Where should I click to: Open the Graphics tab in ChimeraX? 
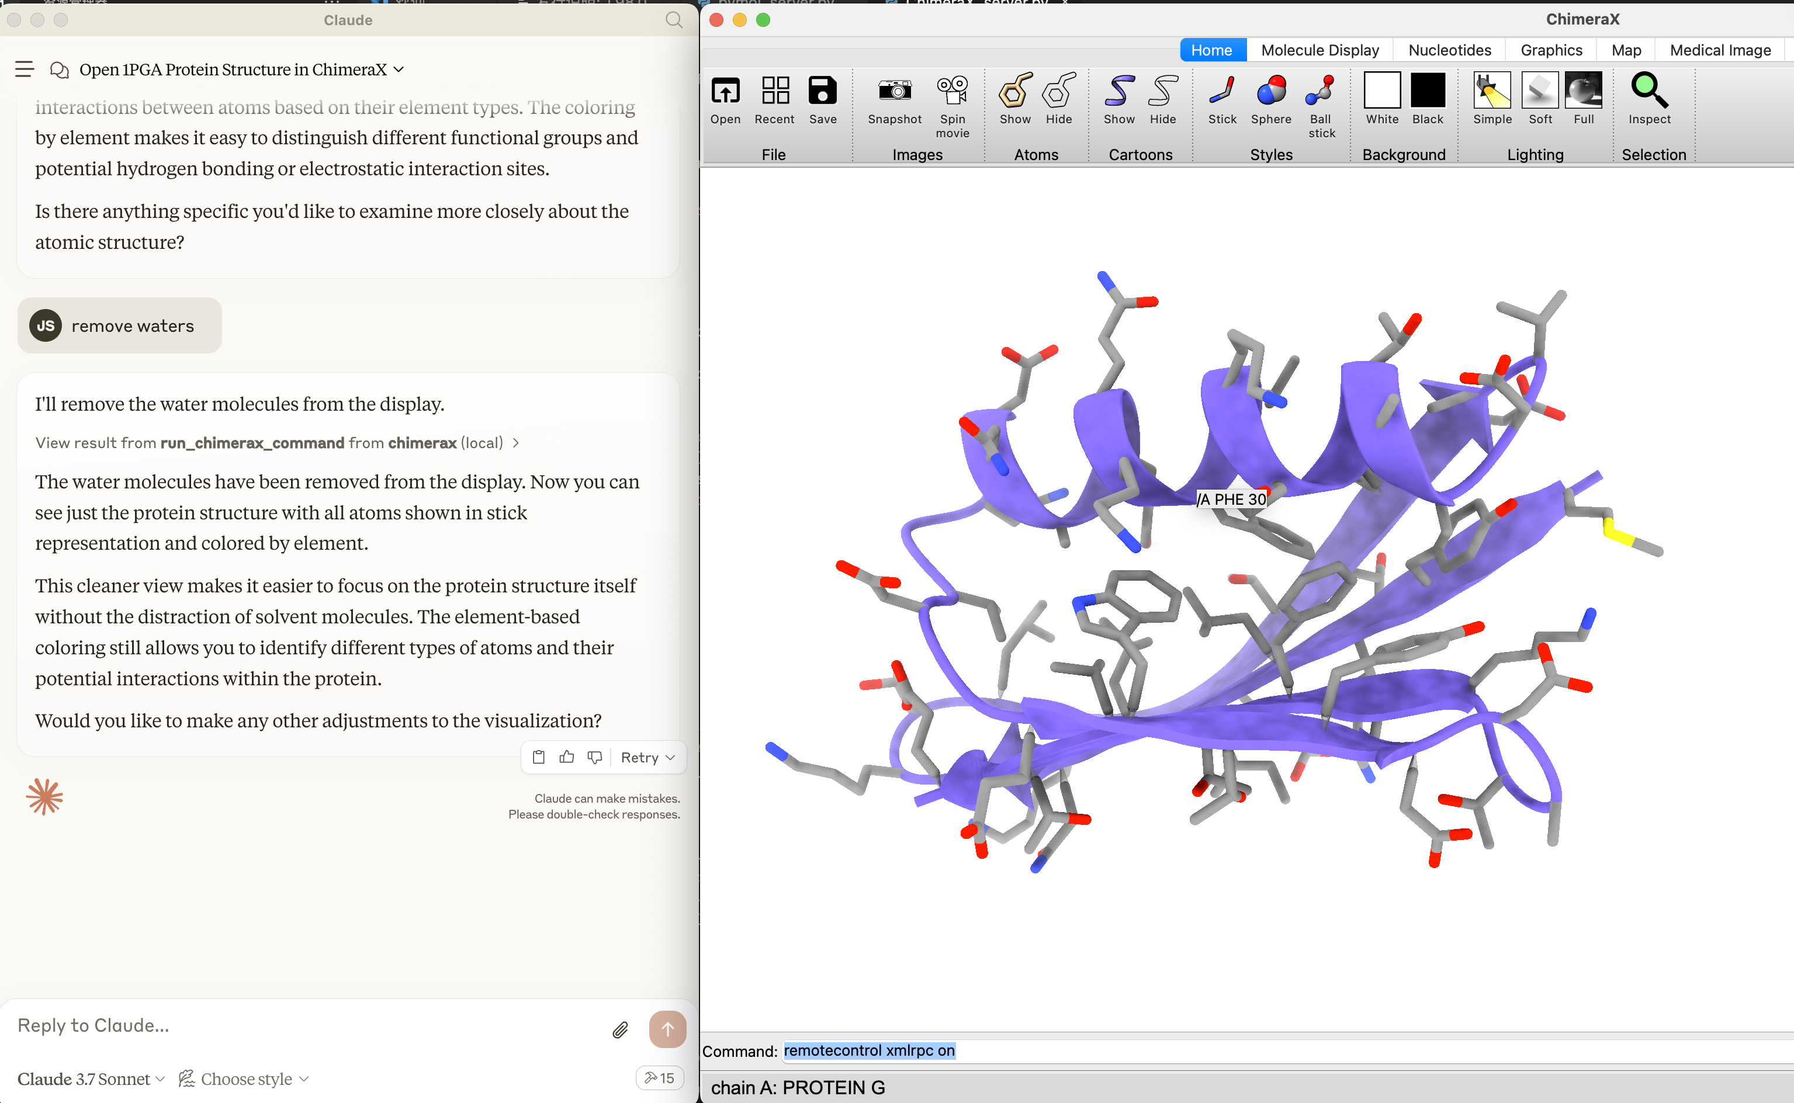[1551, 50]
